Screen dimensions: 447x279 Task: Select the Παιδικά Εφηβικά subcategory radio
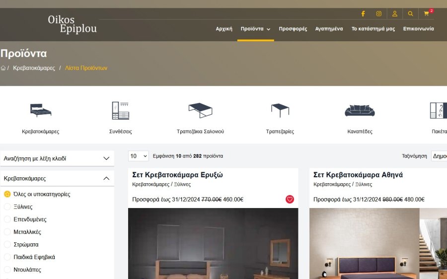(7, 257)
